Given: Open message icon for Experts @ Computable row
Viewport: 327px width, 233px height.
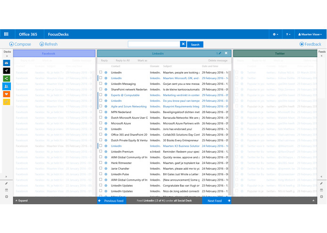Looking at the screenshot, I should pos(106,95).
